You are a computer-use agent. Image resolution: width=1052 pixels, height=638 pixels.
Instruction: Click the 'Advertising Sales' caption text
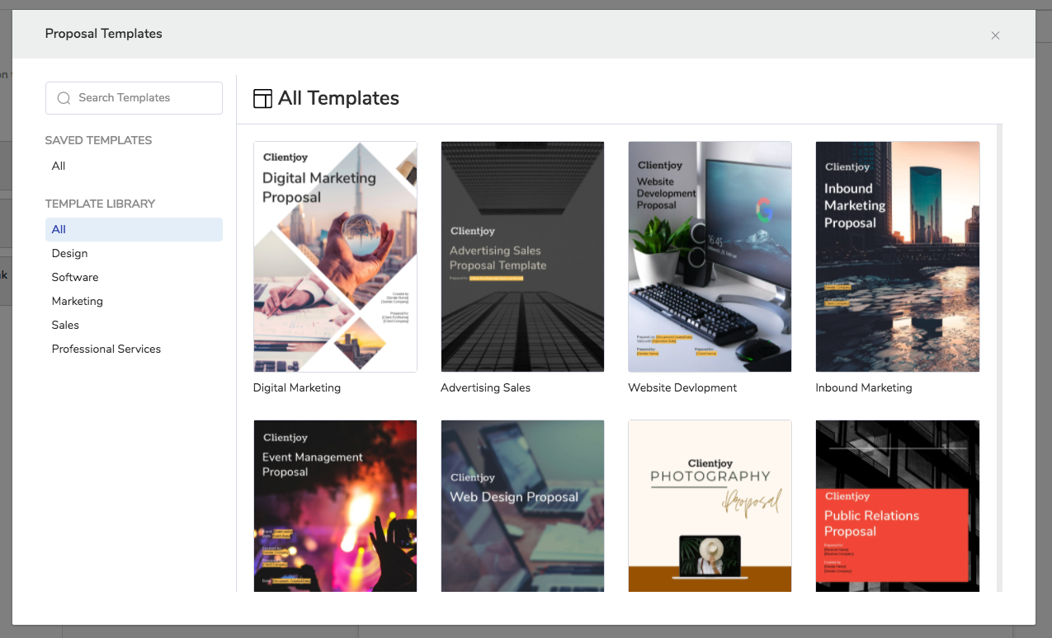coord(486,387)
